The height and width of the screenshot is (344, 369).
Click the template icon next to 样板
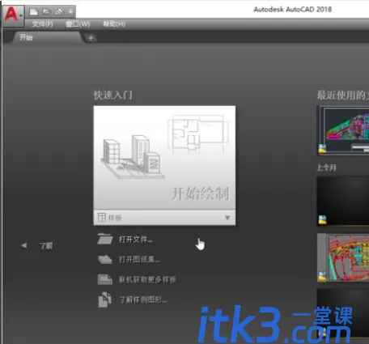click(102, 217)
